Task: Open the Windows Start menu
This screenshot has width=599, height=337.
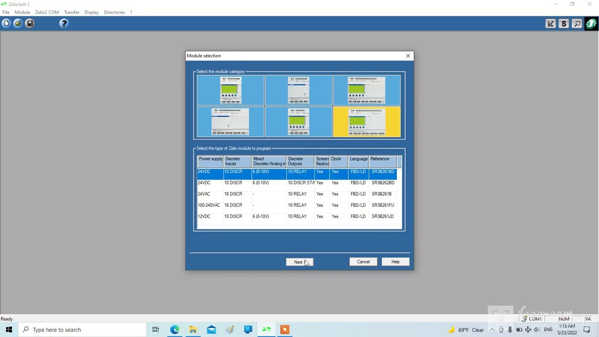Action: 9,330
